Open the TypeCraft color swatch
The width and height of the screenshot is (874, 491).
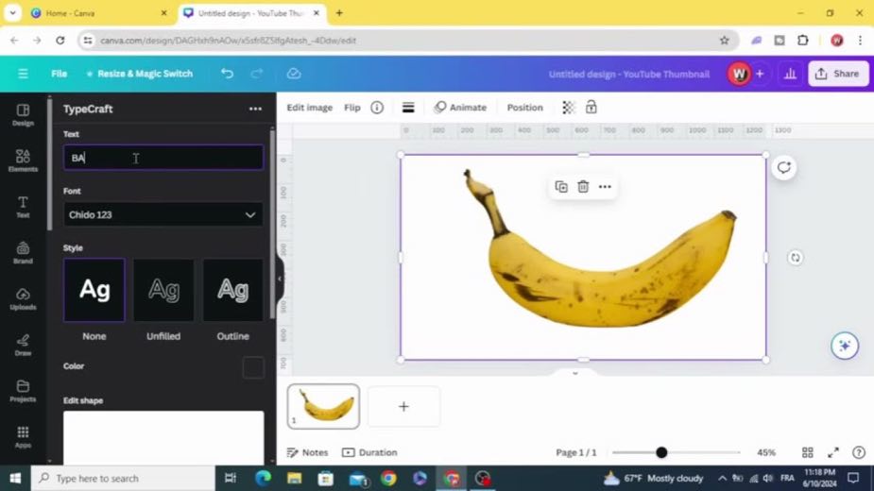pos(253,367)
